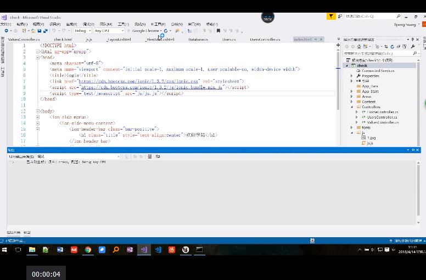Select js.js file in Solution Explorer

pos(370,143)
